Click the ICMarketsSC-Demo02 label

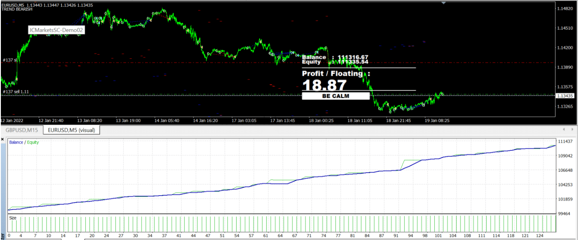[x=56, y=30]
